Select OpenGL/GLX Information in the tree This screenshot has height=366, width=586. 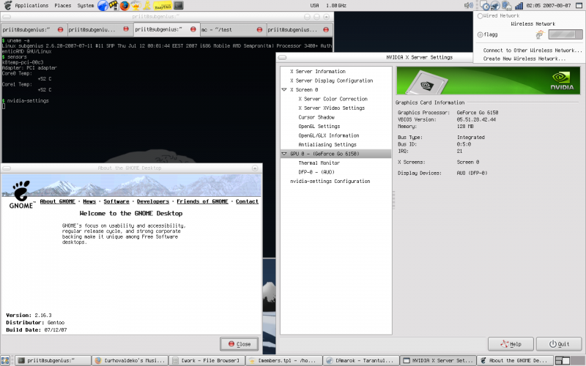328,135
